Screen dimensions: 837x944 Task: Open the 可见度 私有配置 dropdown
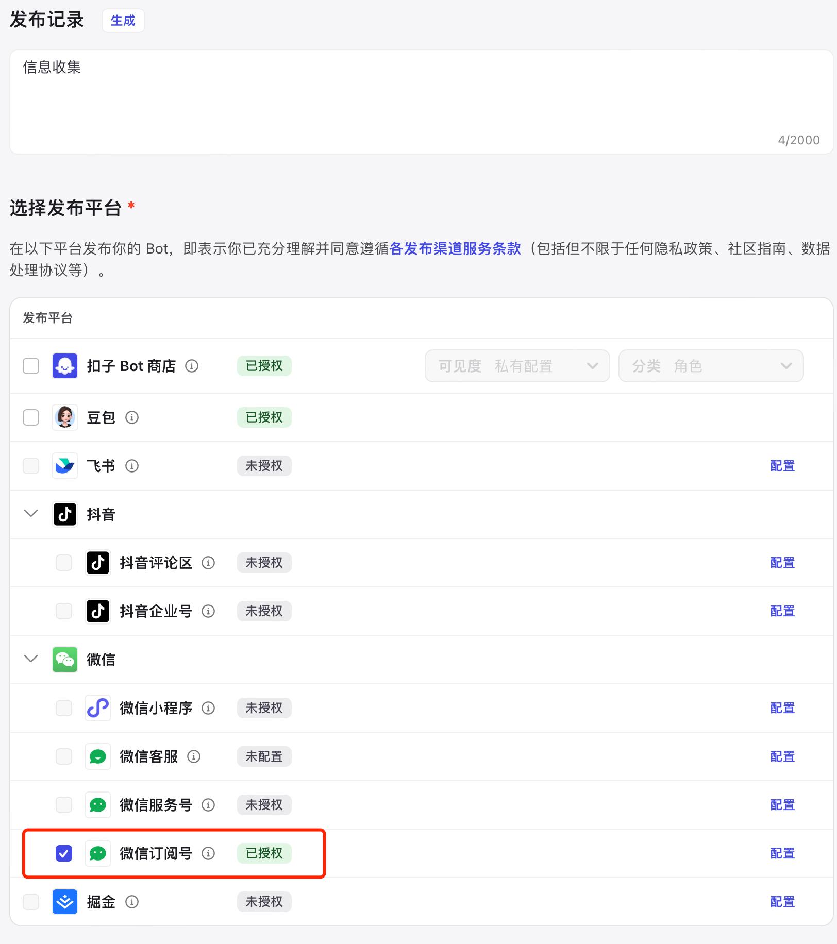(517, 366)
